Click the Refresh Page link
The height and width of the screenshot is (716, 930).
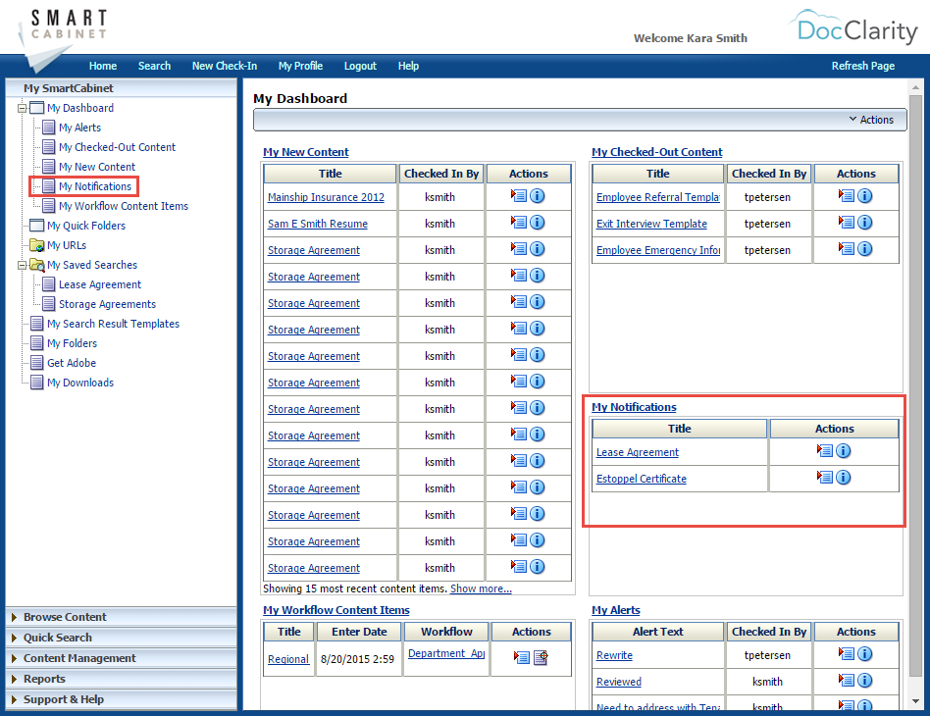(x=863, y=66)
